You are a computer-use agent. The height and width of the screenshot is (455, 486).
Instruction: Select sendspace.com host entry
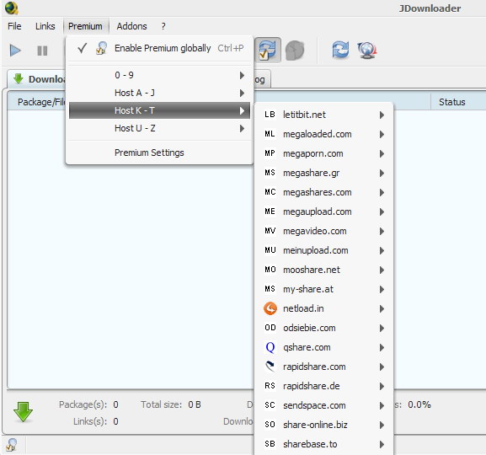[x=323, y=405]
